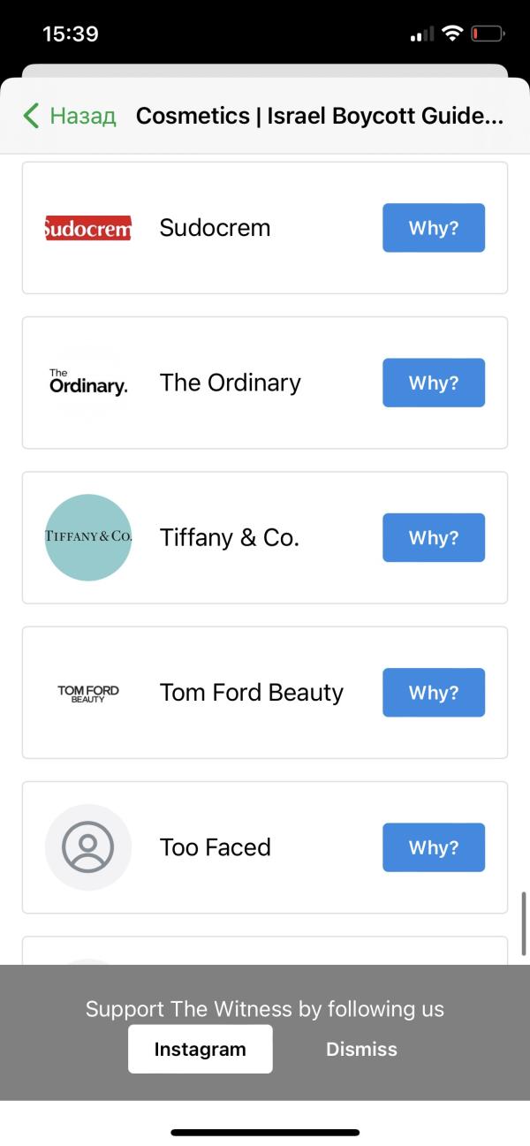Viewport: 530px width, 1146px height.
Task: Tap the Tiffany & Co. circular logo
Action: click(87, 537)
